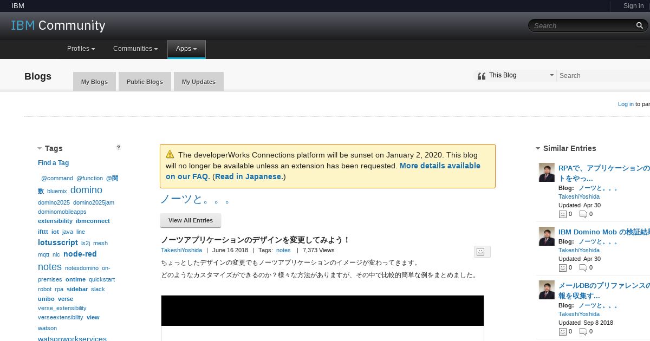The width and height of the screenshot is (650, 341).
Task: Open the Communities dropdown menu
Action: 135,49
